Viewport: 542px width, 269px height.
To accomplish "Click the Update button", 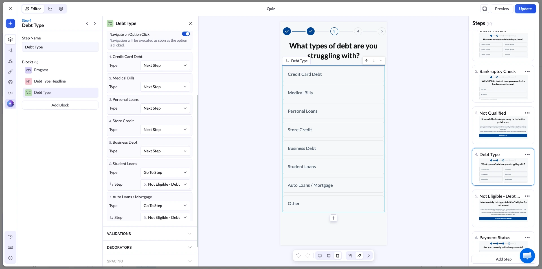I will [x=525, y=9].
